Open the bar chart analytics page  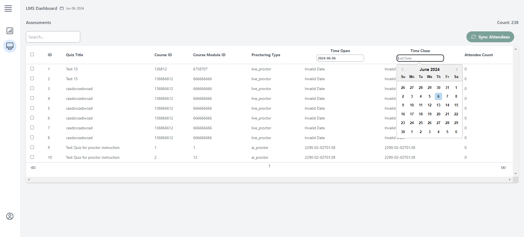[10, 31]
